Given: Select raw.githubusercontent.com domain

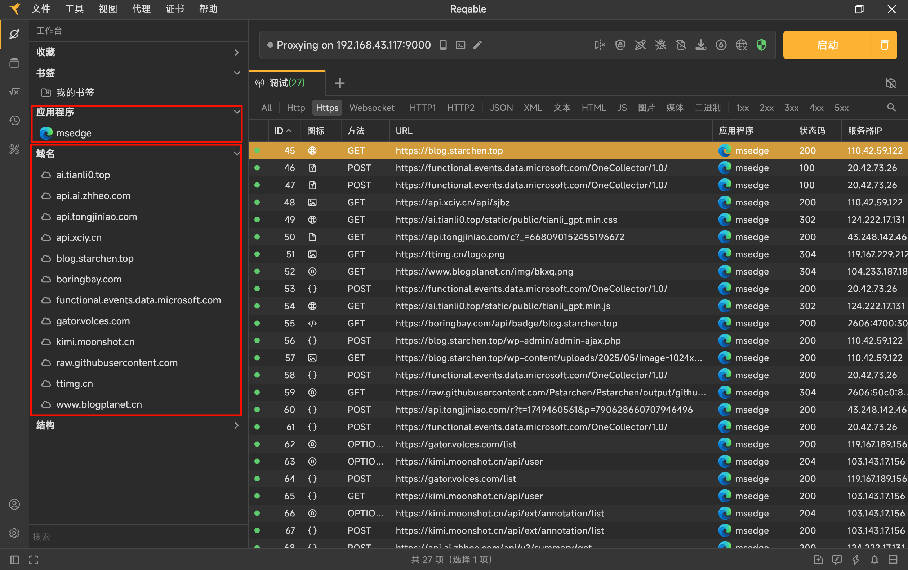Looking at the screenshot, I should [116, 363].
